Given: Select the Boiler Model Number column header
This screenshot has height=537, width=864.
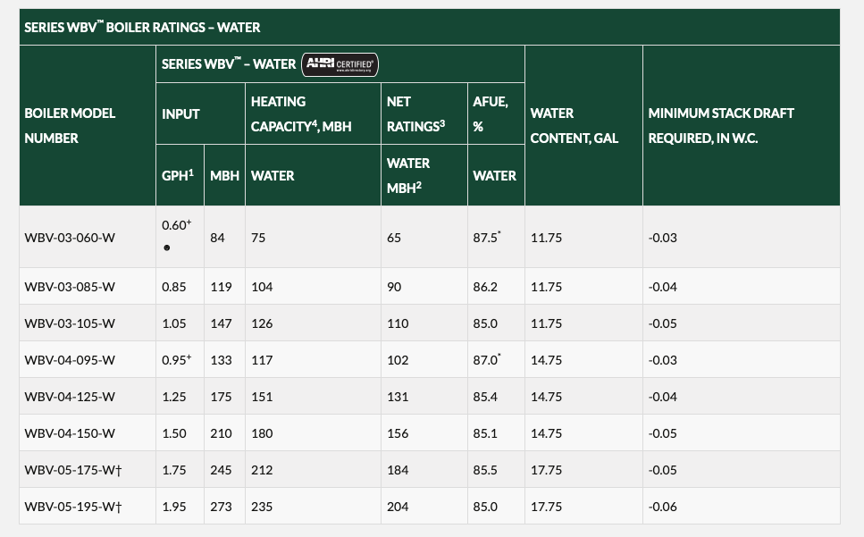Looking at the screenshot, I should [70, 126].
